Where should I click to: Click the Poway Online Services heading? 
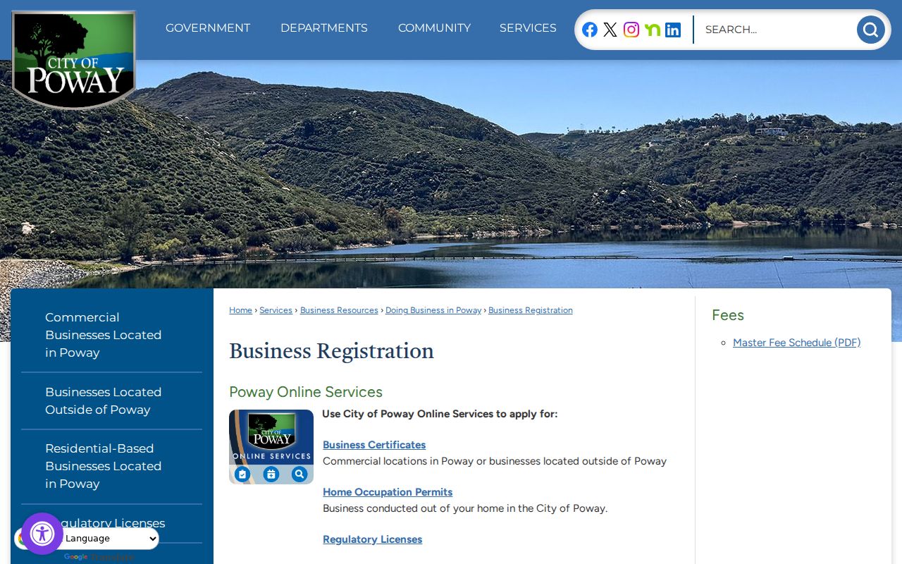point(306,392)
